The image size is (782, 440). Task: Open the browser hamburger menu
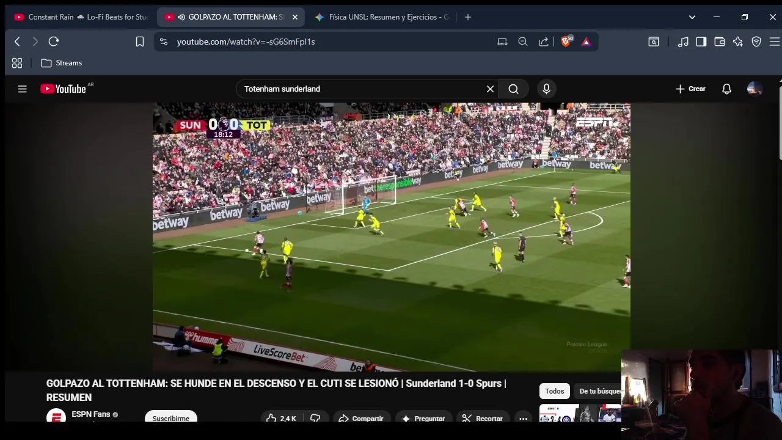(774, 42)
